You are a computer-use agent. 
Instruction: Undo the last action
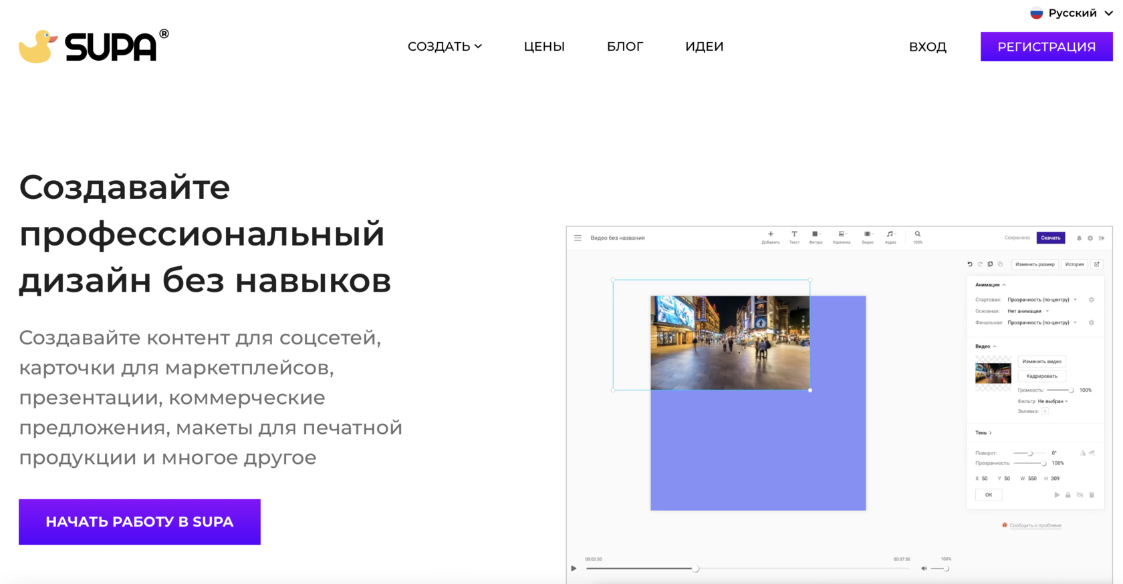click(x=970, y=264)
